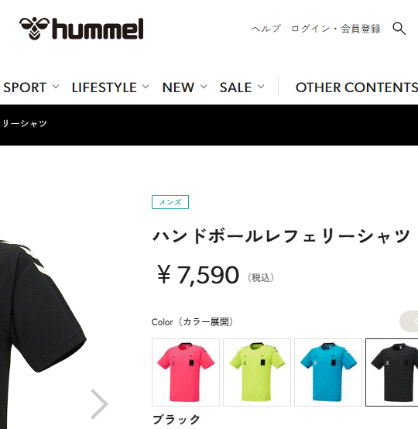Show next product image with arrow
This screenshot has width=418, height=429.
(99, 403)
